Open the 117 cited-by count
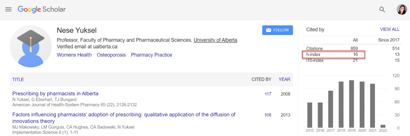This screenshot has width=410, height=136. click(x=268, y=94)
